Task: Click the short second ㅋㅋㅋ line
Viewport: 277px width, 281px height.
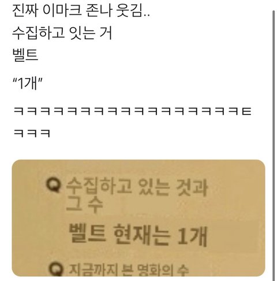Action: tap(32, 133)
